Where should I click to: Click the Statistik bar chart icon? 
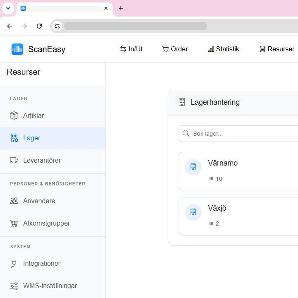coord(211,49)
